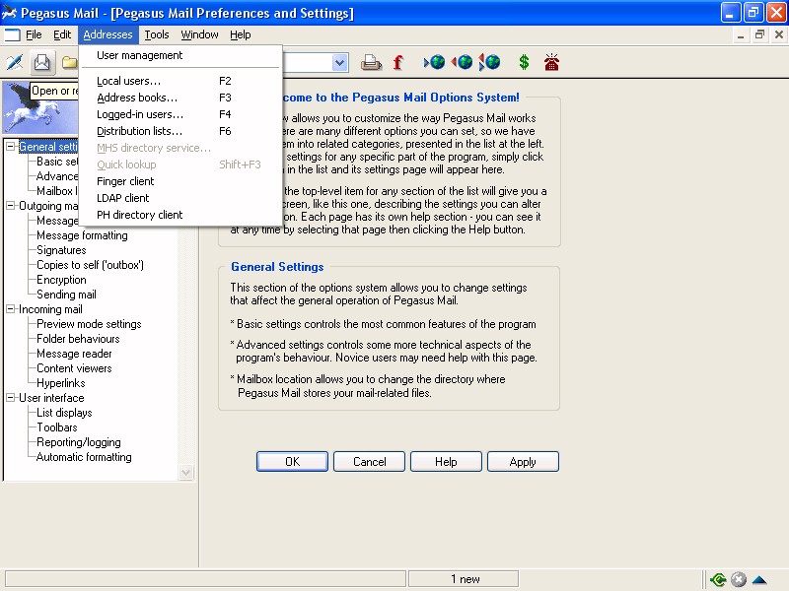This screenshot has width=789, height=591.
Task: Click the Help button beside Cancel
Action: (x=447, y=461)
